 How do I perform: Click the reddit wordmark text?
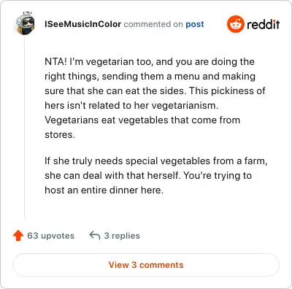point(264,24)
